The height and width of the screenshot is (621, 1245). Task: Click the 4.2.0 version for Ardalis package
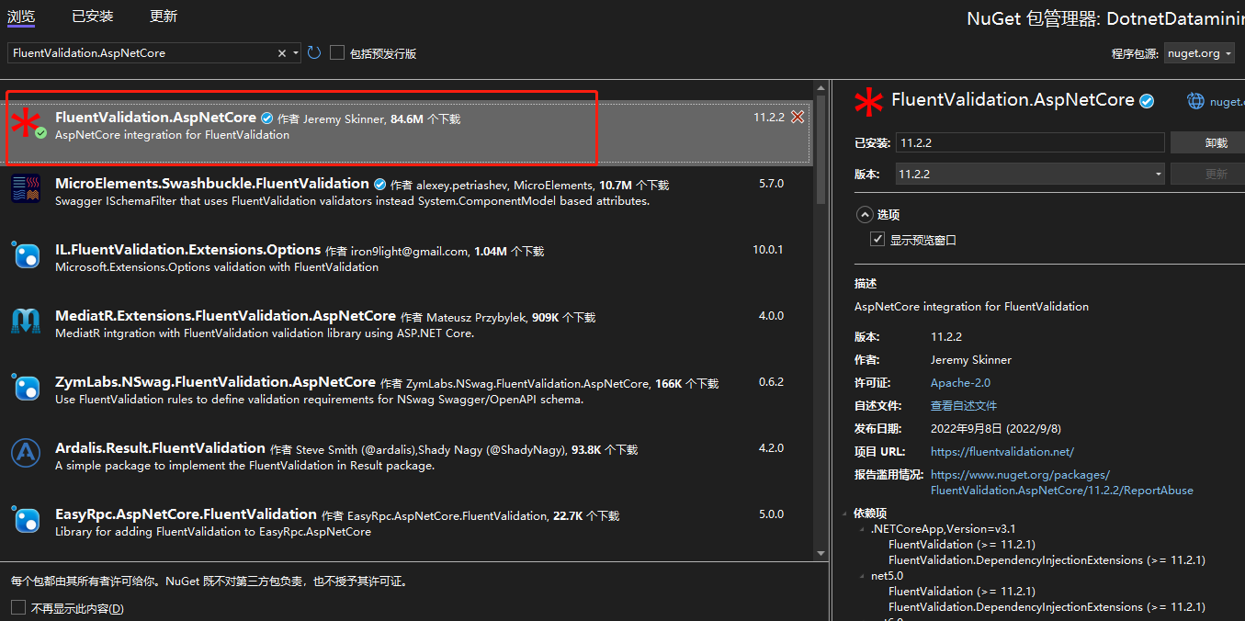[x=771, y=448]
